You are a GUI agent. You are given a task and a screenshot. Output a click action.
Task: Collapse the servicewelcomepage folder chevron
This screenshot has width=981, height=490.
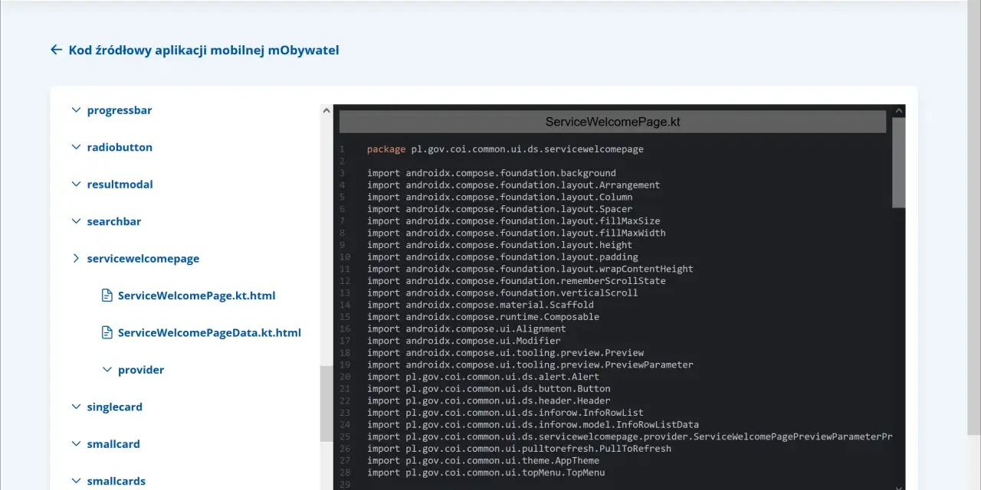(76, 259)
